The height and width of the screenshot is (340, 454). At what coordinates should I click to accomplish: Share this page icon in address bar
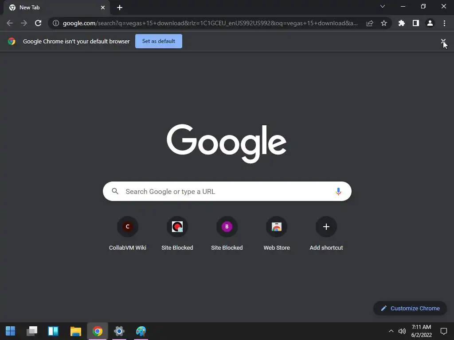coord(370,23)
